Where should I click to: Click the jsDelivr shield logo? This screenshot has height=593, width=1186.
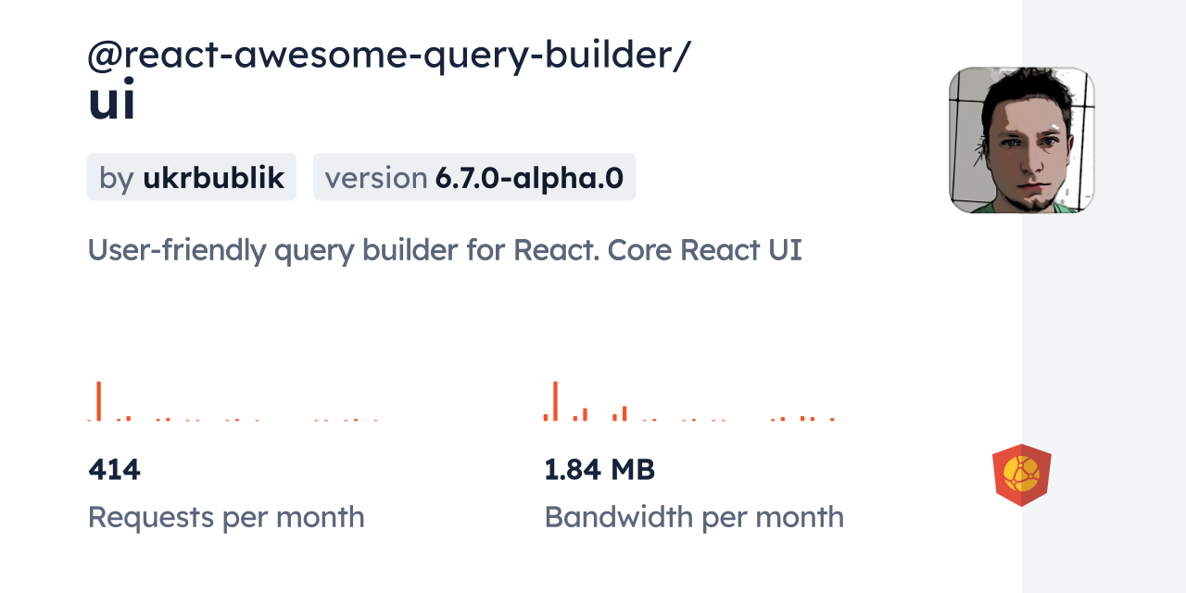coord(1021,475)
